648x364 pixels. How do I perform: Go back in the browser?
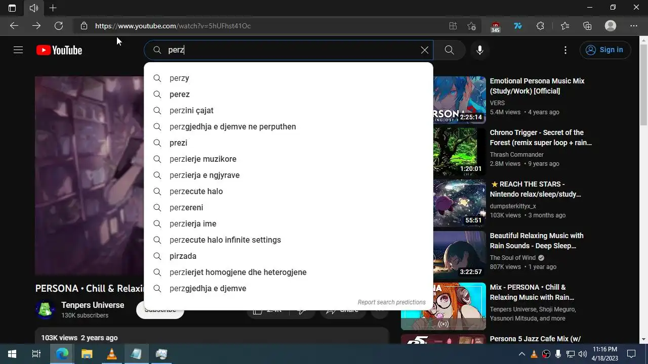(x=14, y=26)
